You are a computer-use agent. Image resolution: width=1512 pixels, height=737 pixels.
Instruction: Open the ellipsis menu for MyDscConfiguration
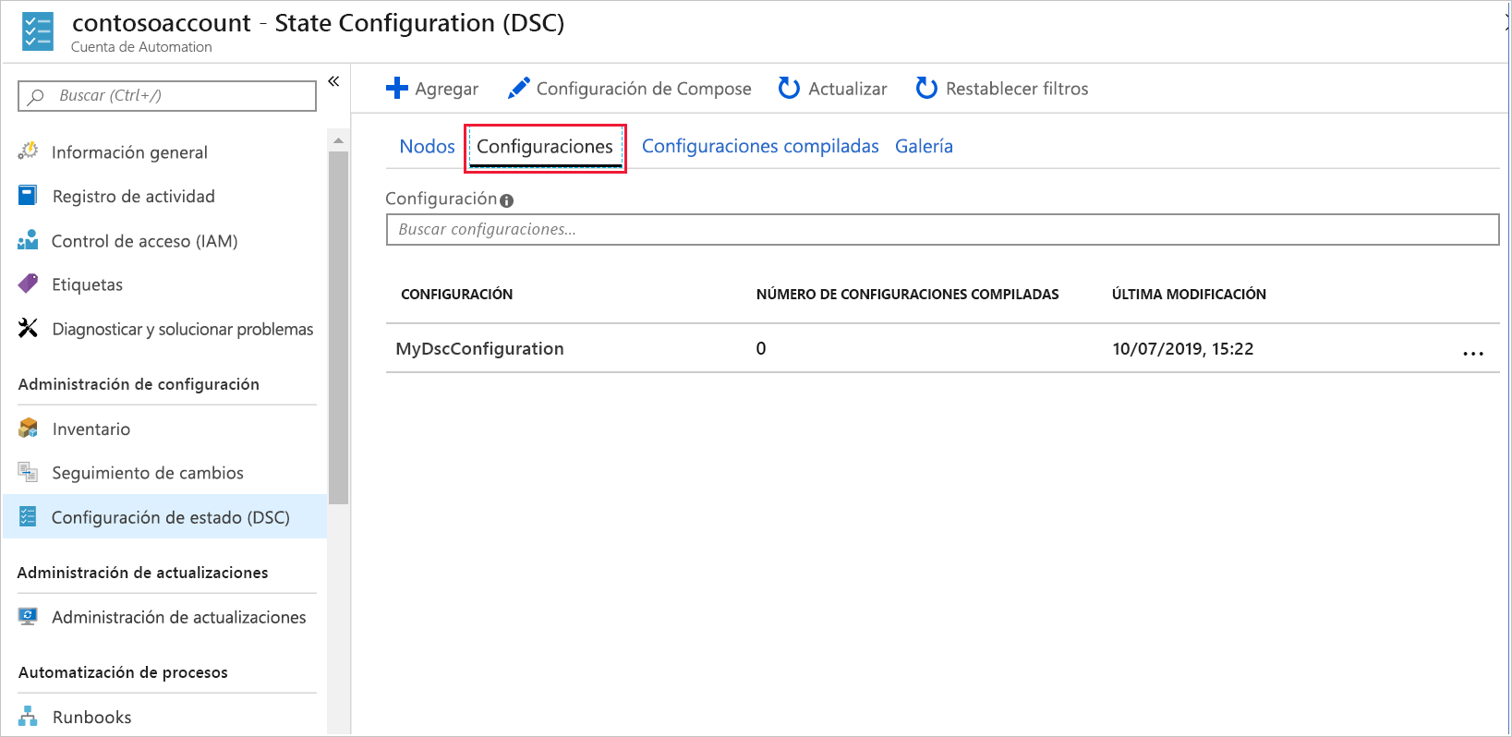[1473, 353]
